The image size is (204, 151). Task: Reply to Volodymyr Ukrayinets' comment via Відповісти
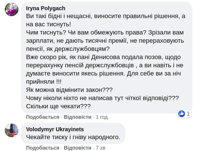pos(78,148)
